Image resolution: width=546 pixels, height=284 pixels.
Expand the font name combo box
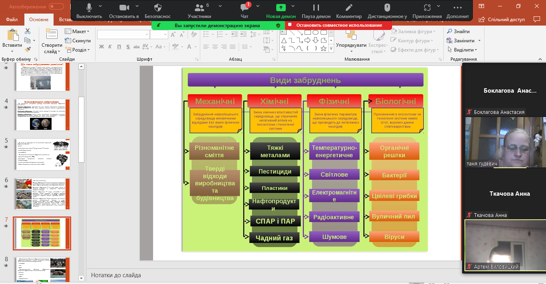(x=147, y=35)
